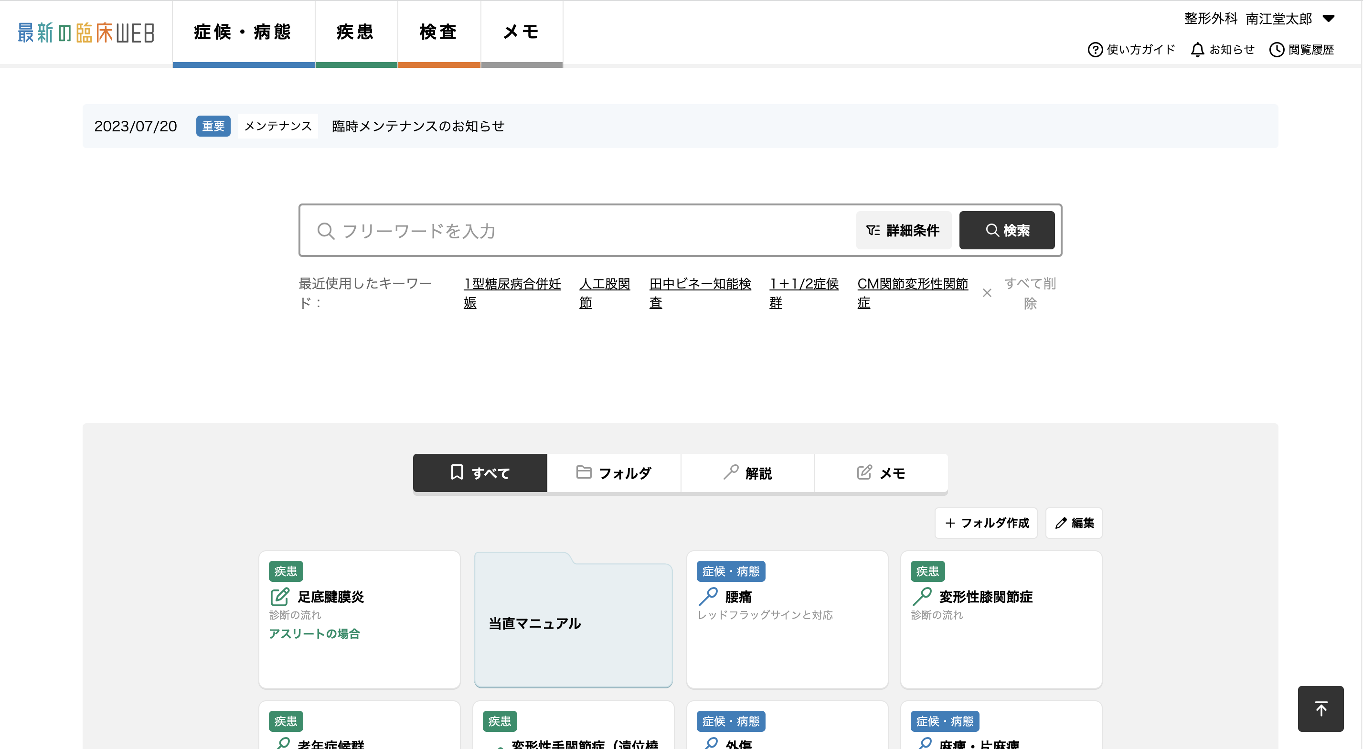Select recent keyword 田中ビネー知能検査
1363x749 pixels.
coord(700,293)
